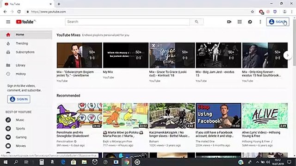Screen dimensions: 296x166
Task: Focus the YouTube Search field
Action: (128, 22)
